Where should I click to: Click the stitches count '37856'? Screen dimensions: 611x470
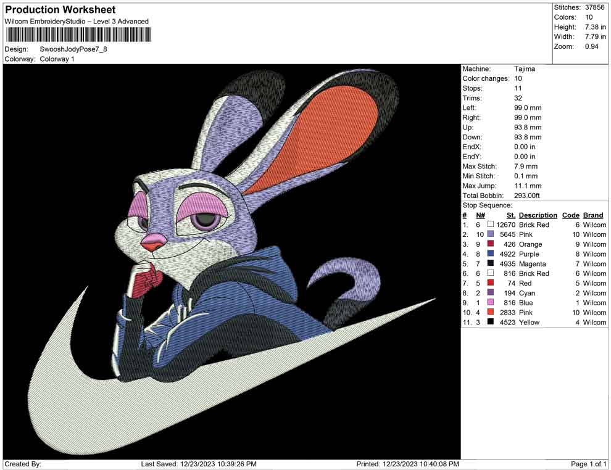point(594,7)
